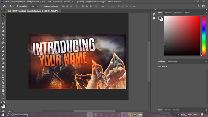
Task: Select the Brush tool
Action: [3, 47]
